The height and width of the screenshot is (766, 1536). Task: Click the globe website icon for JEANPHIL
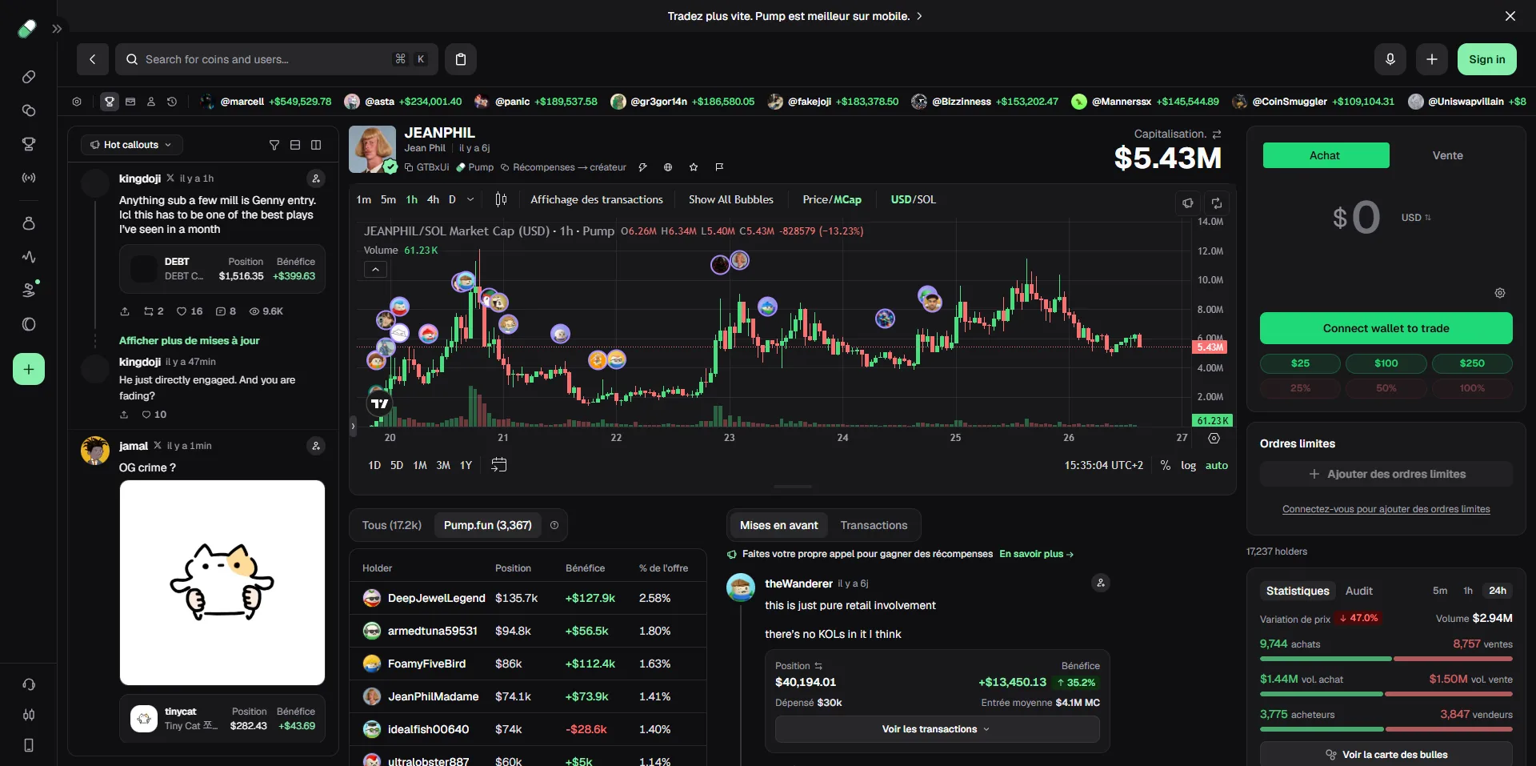[668, 167]
